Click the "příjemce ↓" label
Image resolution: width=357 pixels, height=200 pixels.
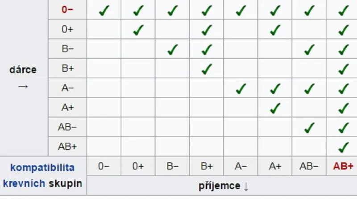pos(224,186)
